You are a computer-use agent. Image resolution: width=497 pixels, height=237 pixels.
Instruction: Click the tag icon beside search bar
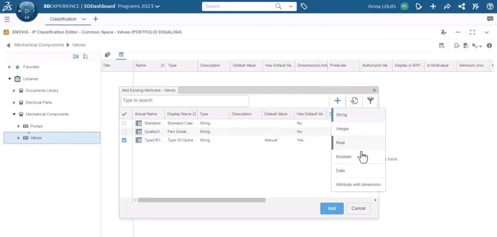(x=304, y=6)
